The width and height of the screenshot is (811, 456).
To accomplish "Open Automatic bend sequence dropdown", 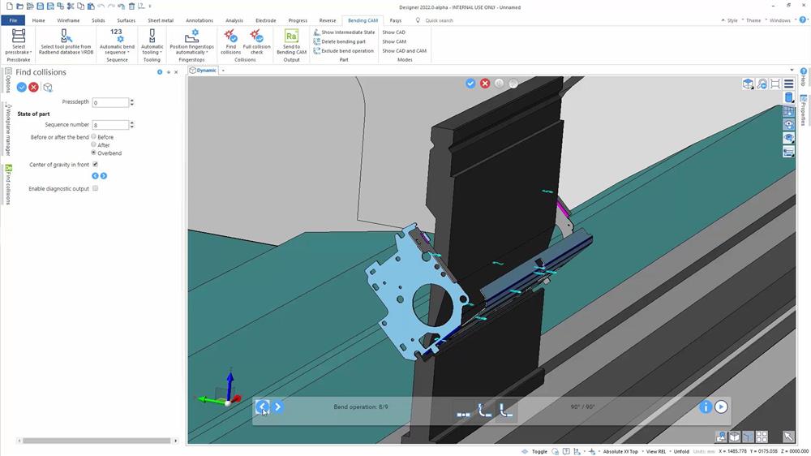I will [117, 53].
